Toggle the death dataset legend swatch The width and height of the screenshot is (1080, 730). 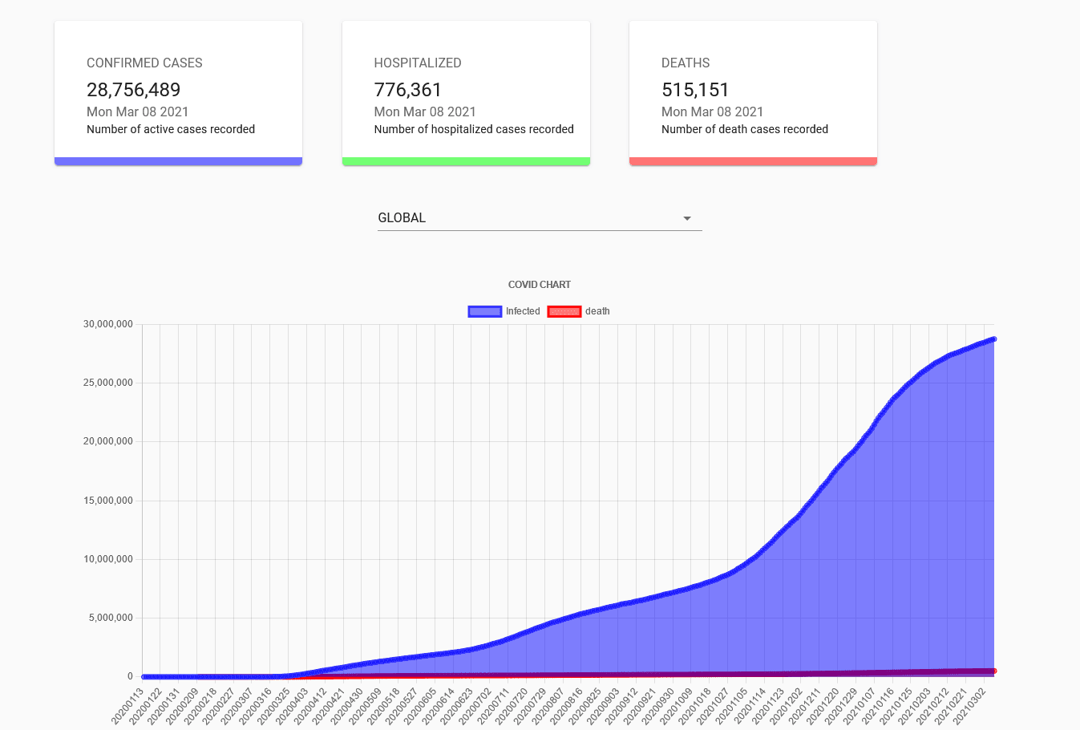[x=564, y=311]
